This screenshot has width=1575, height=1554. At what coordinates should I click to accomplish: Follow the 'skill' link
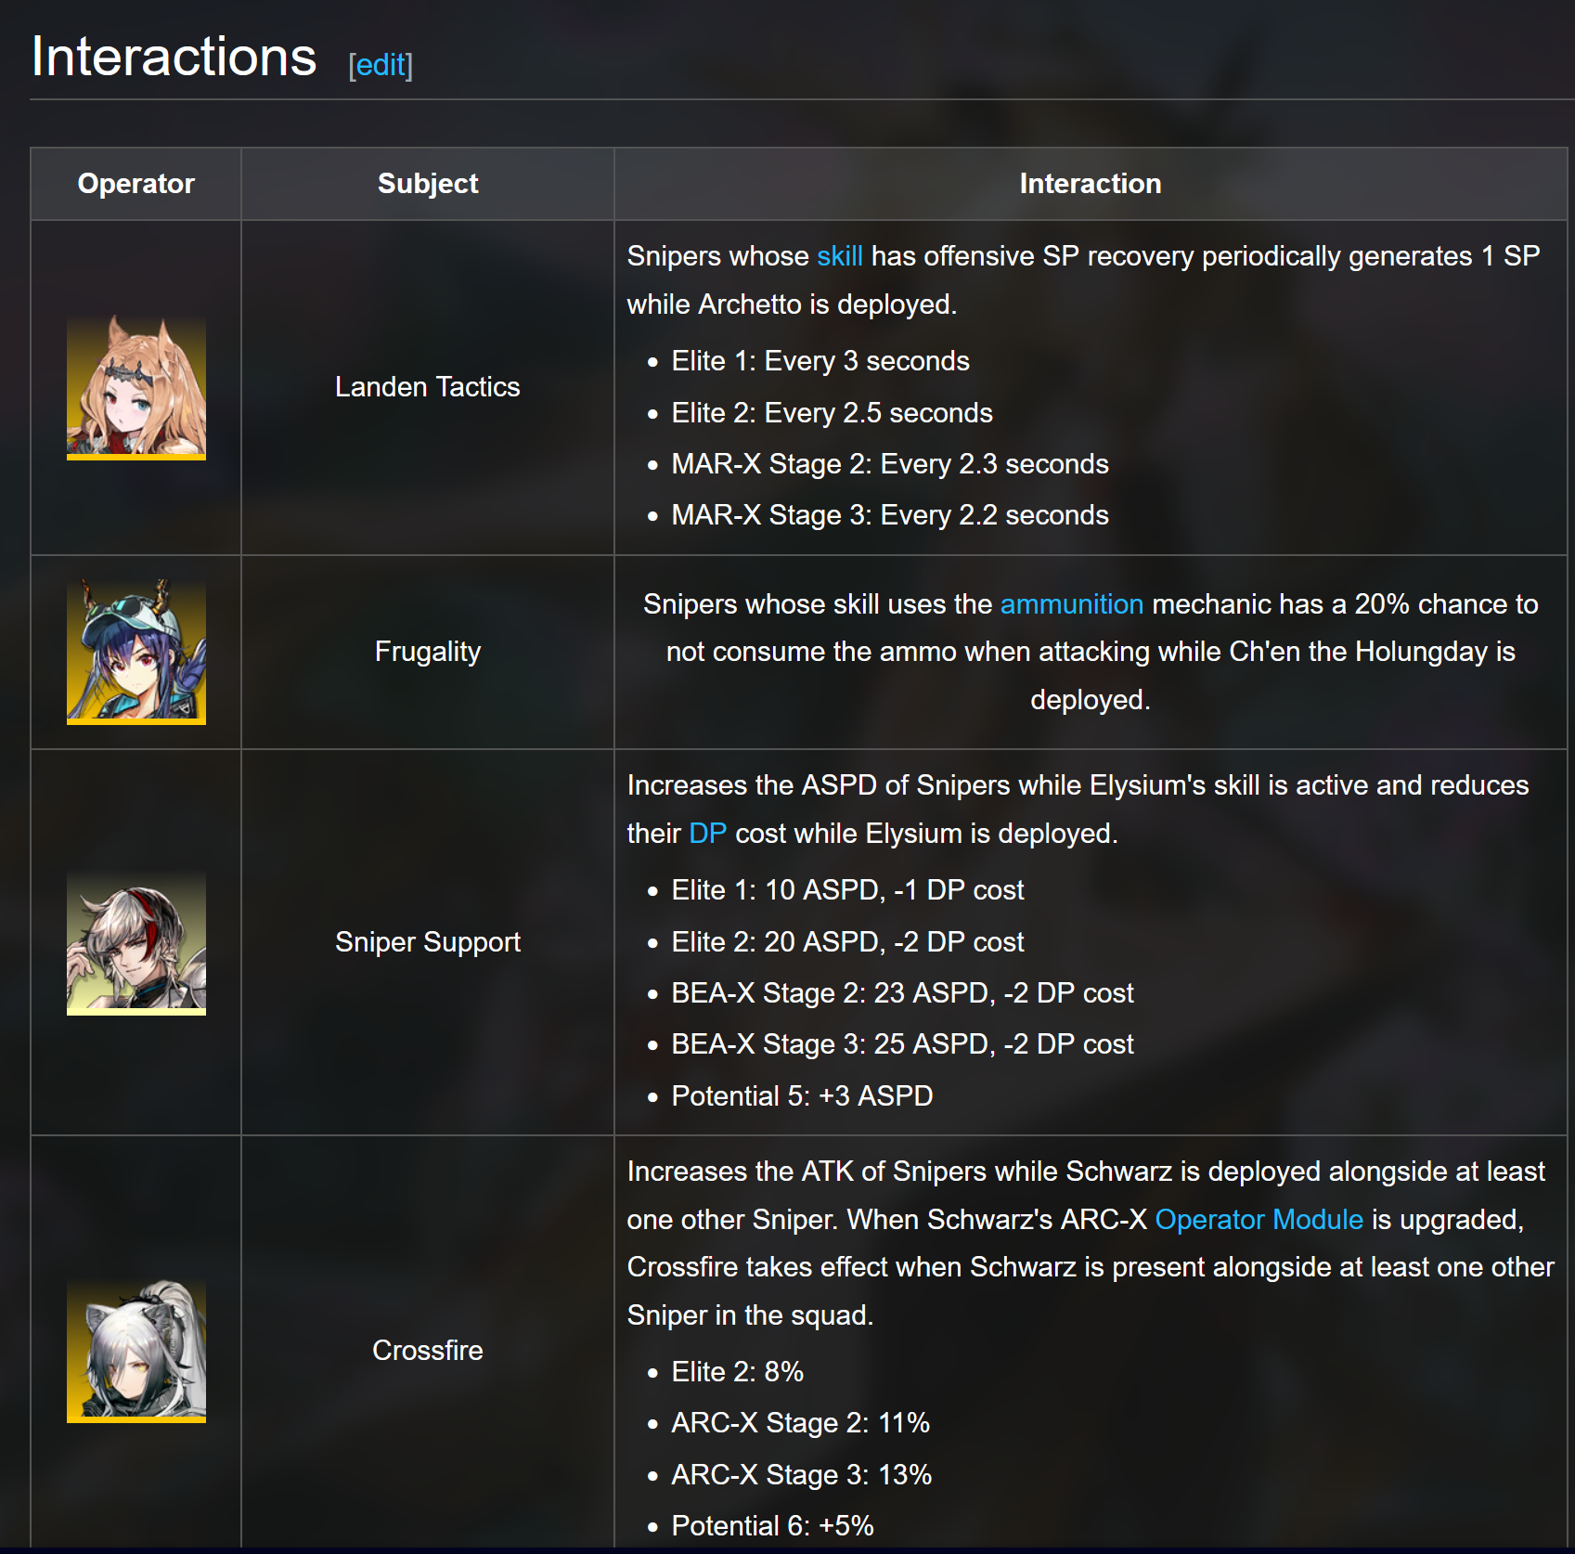coord(840,256)
